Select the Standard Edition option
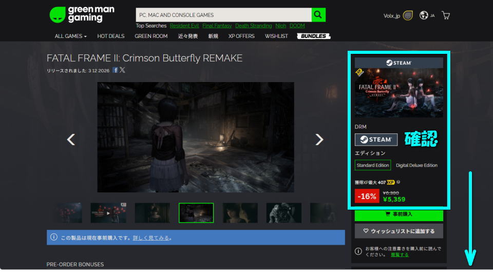 tap(373, 165)
